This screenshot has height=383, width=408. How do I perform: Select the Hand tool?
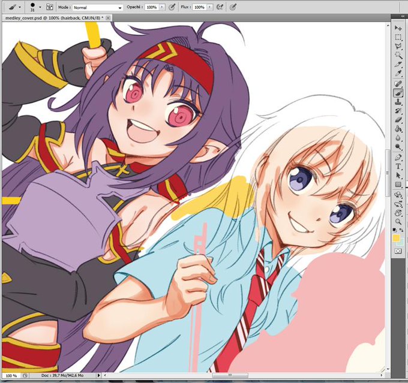(x=398, y=213)
